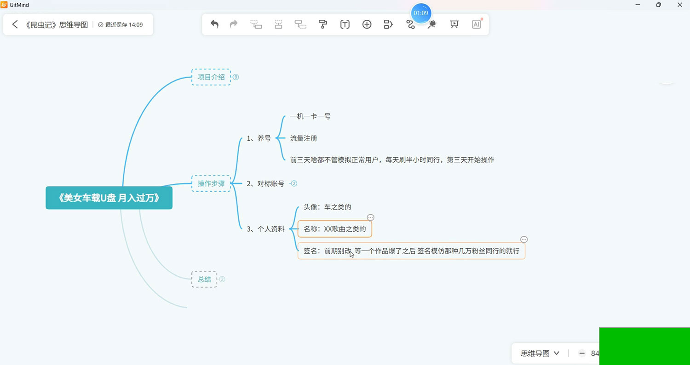Open the comment bubble above 名称 node
Viewport: 690px width, 365px height.
pyautogui.click(x=370, y=217)
